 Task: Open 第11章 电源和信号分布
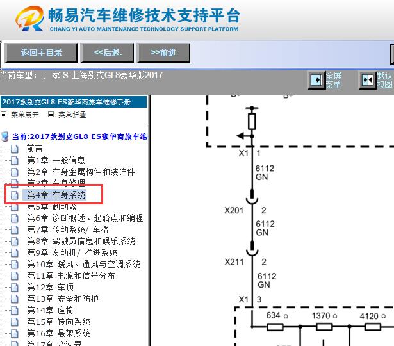coord(71,276)
